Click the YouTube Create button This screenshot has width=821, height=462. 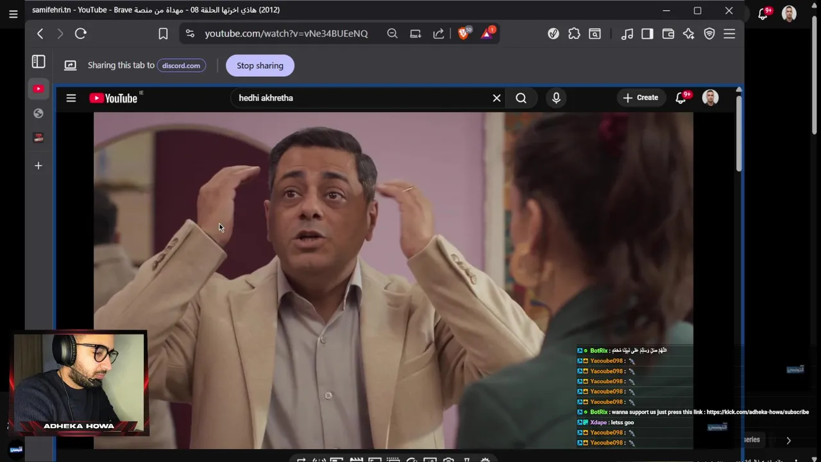coord(640,98)
